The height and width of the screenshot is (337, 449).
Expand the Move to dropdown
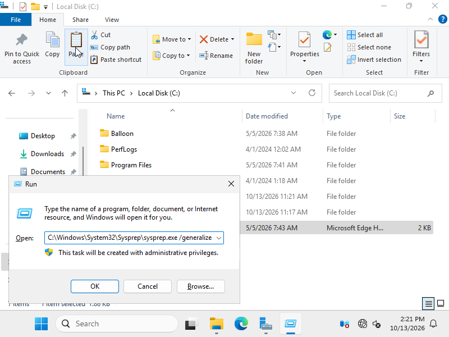point(189,39)
